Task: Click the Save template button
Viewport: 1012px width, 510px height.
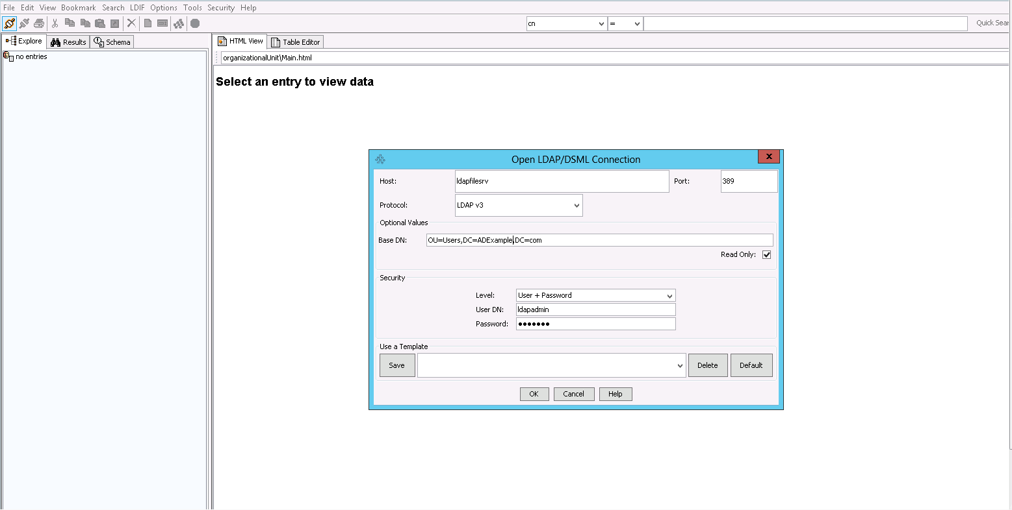Action: [396, 365]
